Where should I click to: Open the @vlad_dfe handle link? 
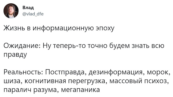33,14
